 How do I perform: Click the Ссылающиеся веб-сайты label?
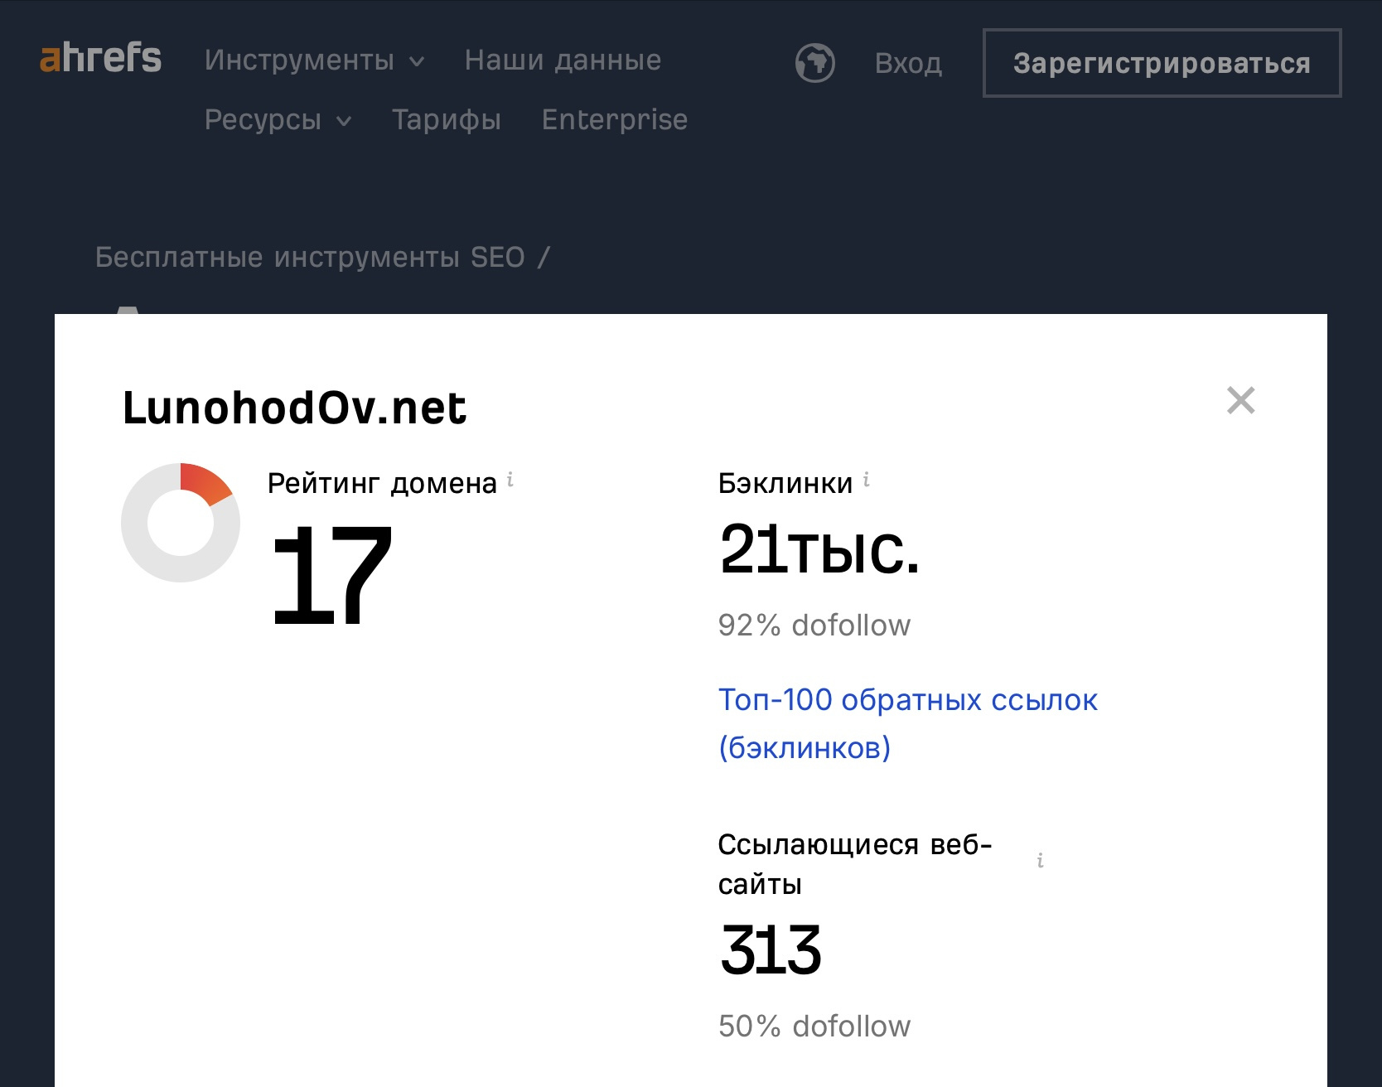(x=855, y=864)
